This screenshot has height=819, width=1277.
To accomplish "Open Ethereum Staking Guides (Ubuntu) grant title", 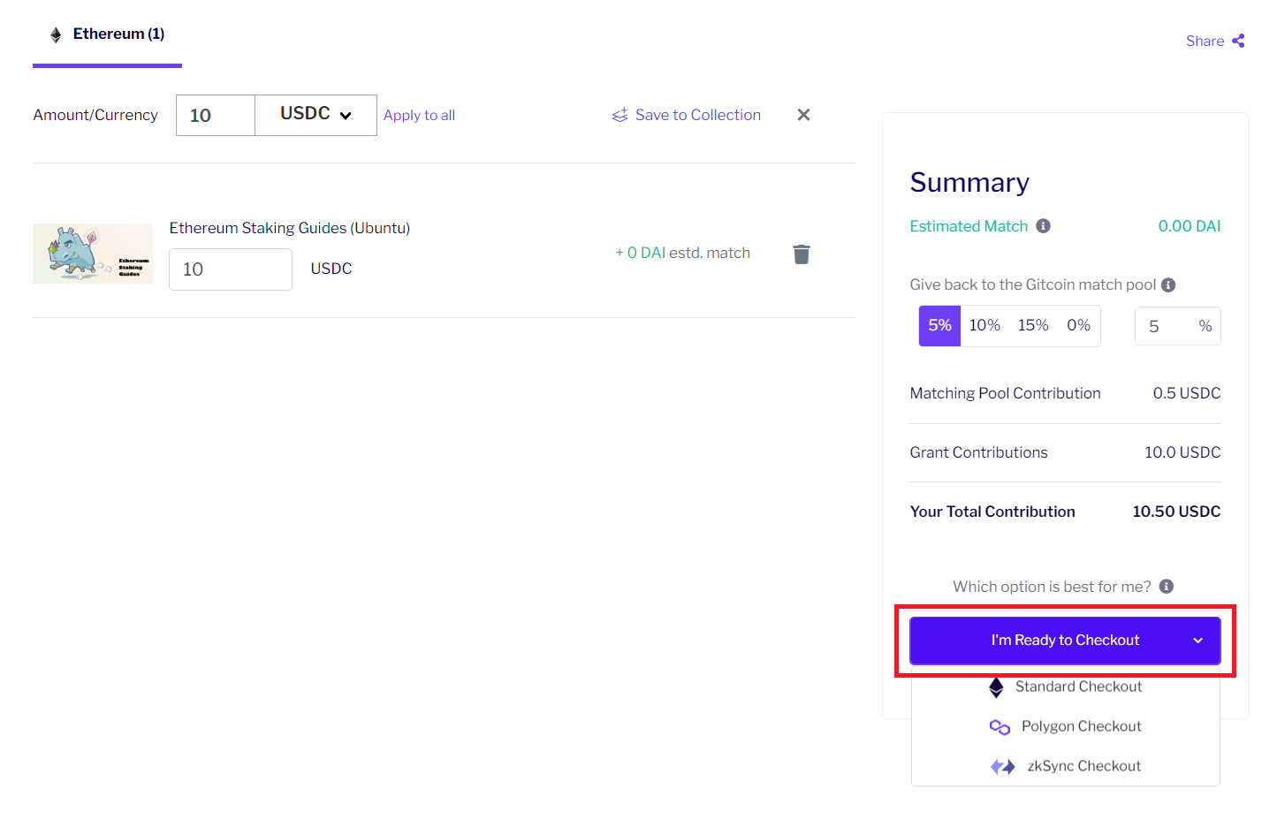I will coord(290,228).
